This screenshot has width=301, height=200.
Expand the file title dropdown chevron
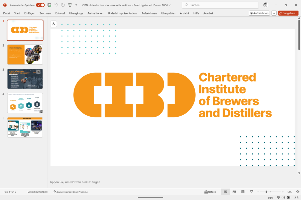coord(170,5)
